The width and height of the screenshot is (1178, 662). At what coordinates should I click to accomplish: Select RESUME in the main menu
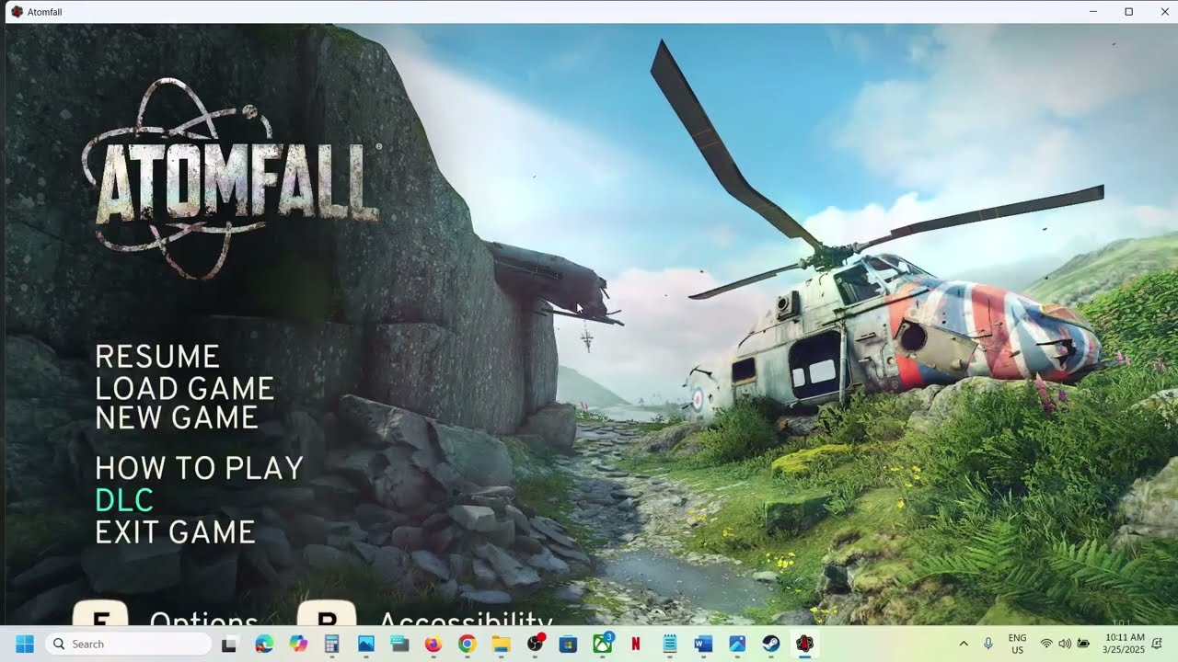pos(157,357)
